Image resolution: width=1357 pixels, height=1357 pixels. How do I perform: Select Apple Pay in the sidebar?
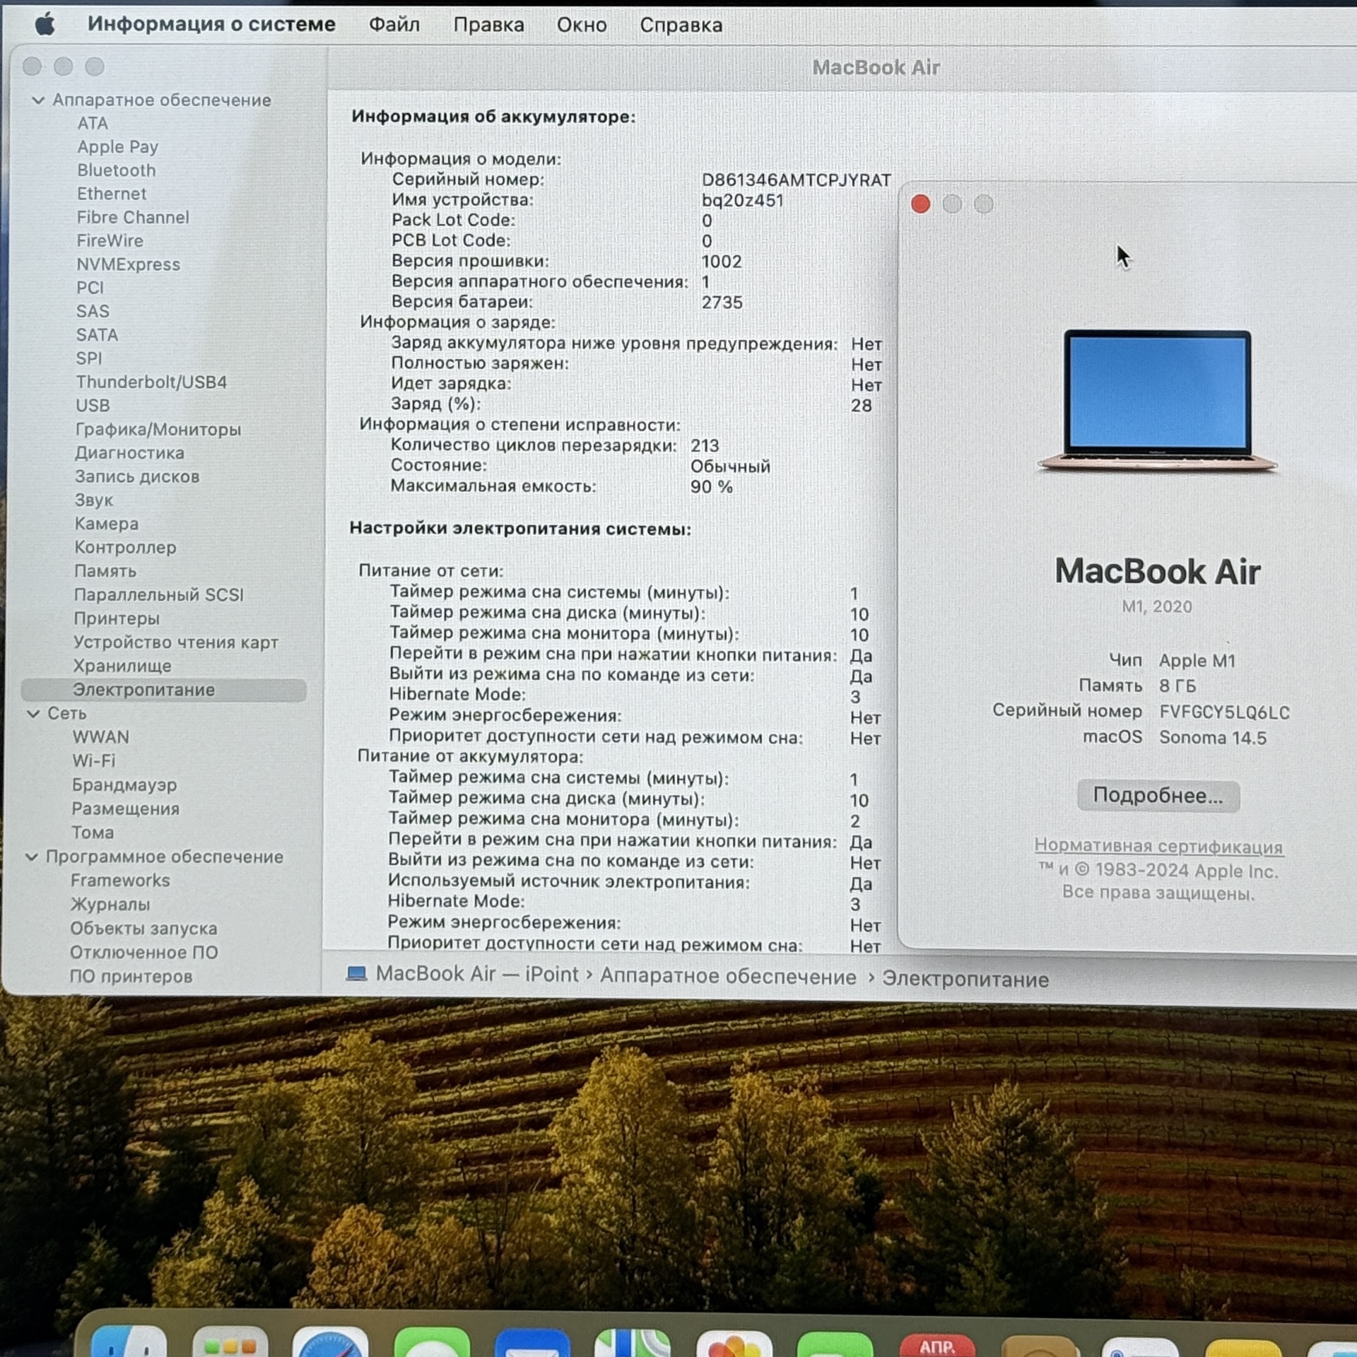pos(117,146)
